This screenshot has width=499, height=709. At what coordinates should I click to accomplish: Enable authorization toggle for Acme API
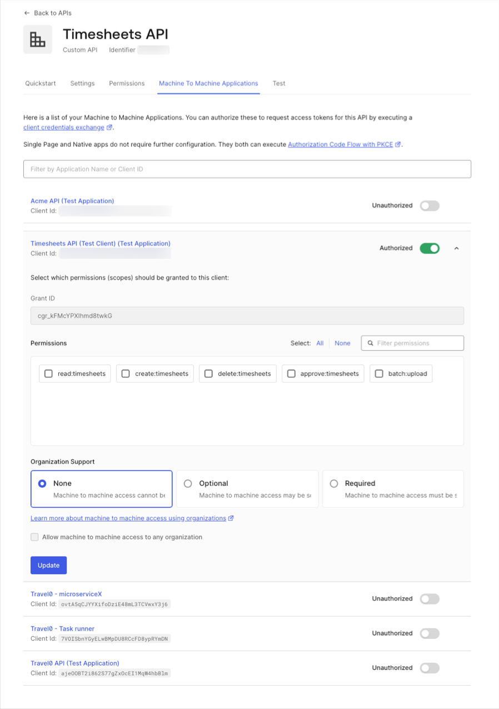tap(430, 205)
